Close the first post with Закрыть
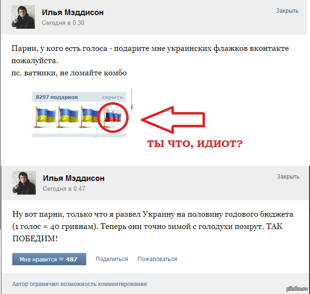310x294 pixels. pyautogui.click(x=287, y=11)
